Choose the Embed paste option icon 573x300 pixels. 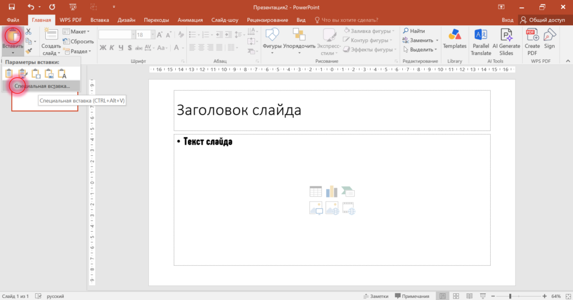36,74
